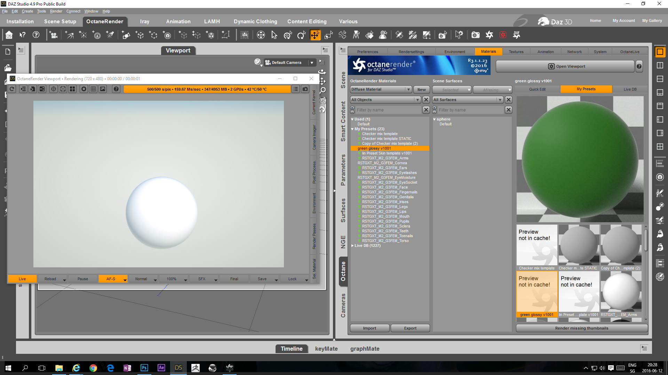Click the create new camera icon
Viewport: 668px width, 375px height.
(x=53, y=35)
